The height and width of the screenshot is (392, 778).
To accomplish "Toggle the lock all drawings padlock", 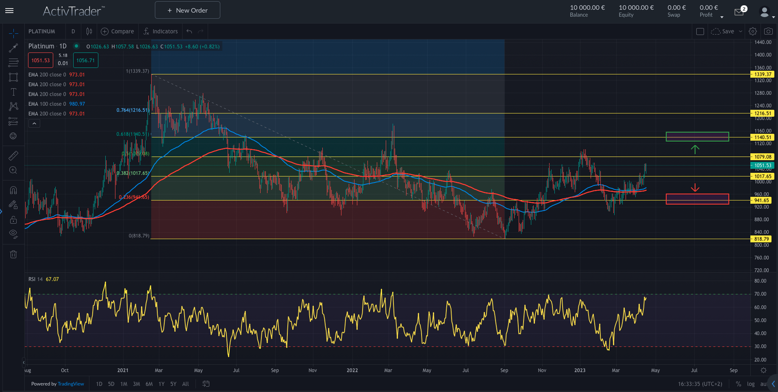I will [x=13, y=220].
